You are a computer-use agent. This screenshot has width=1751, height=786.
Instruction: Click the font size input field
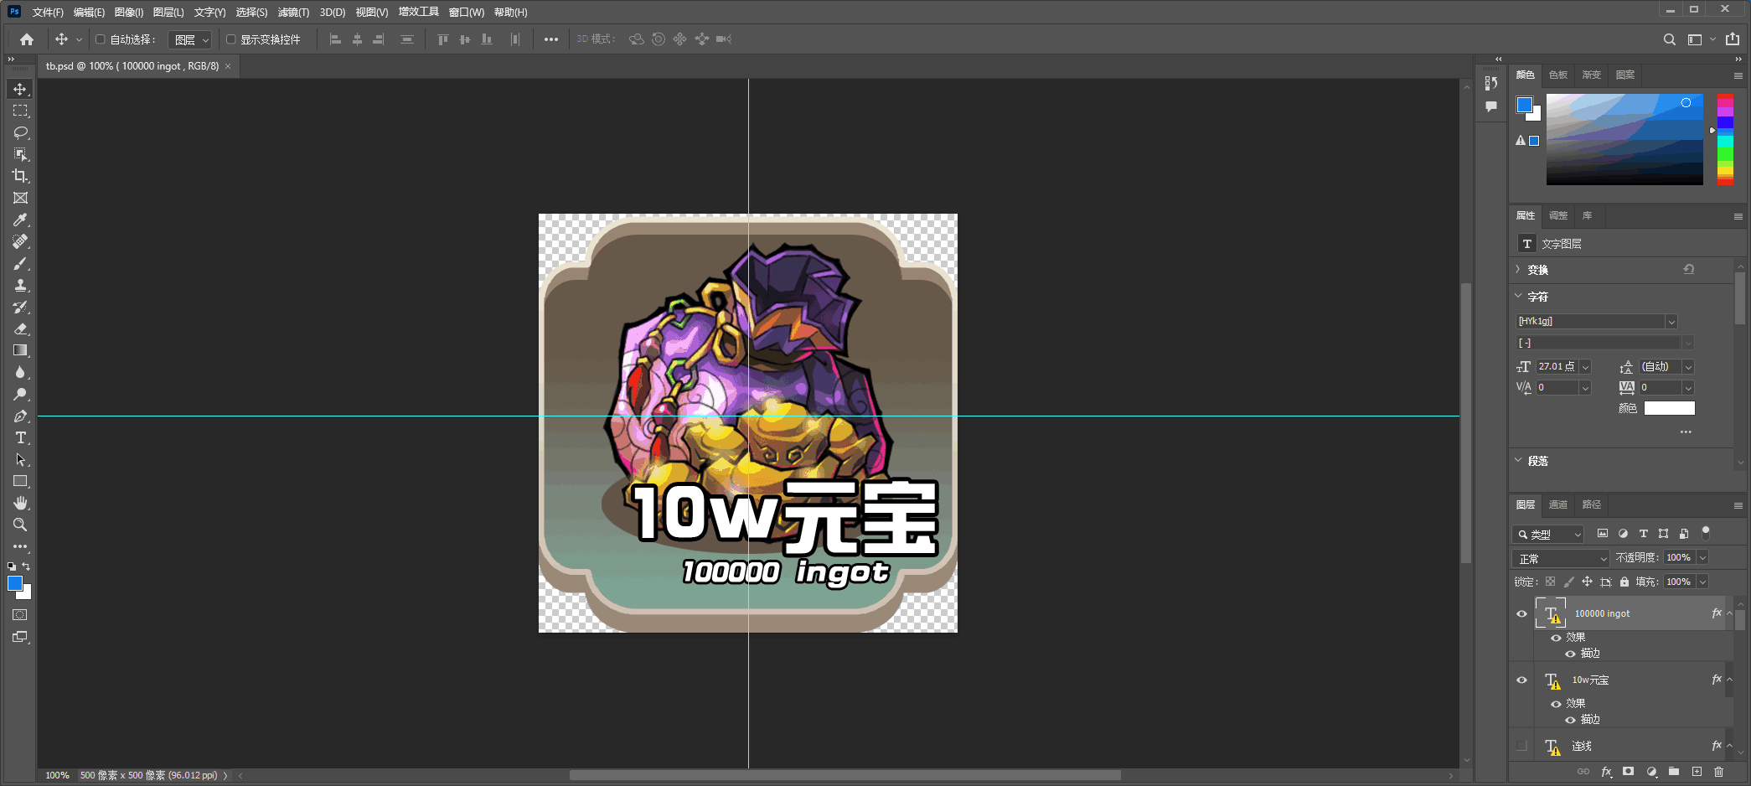tap(1557, 367)
